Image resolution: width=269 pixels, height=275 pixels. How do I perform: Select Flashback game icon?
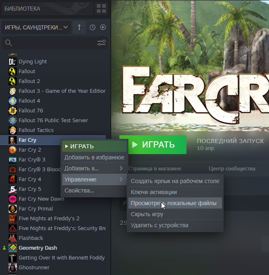13,238
